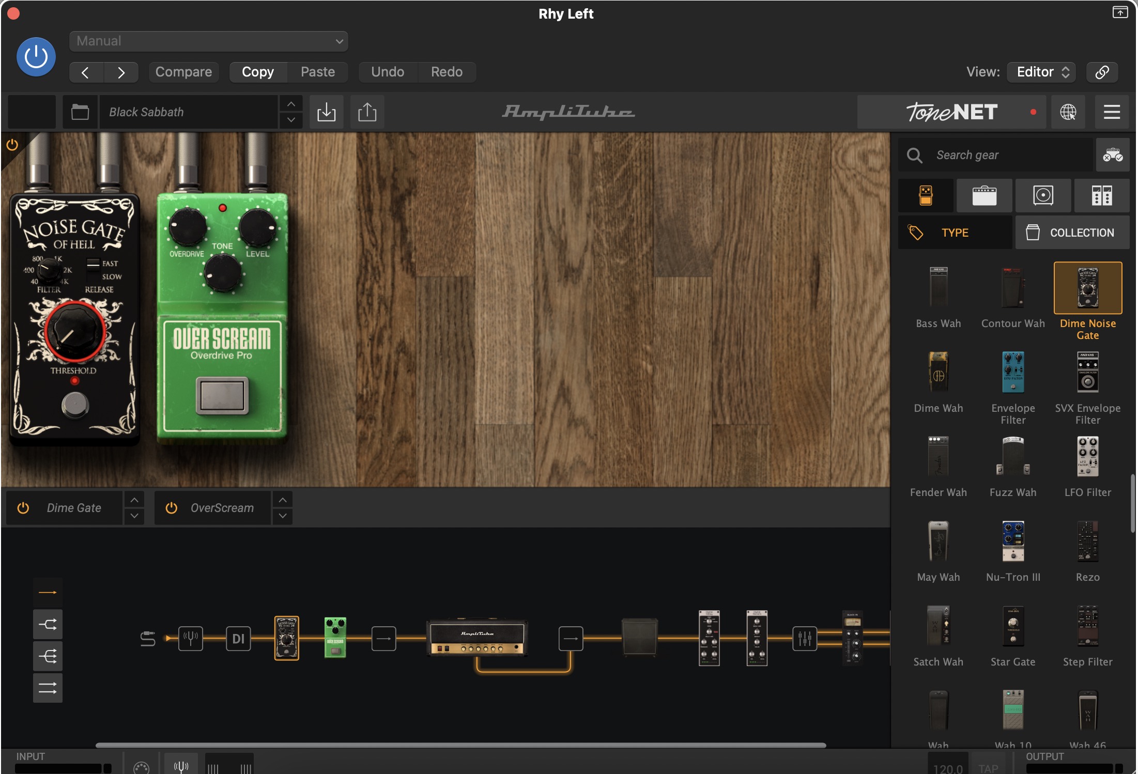This screenshot has width=1138, height=774.
Task: Click OverScream slot down chevron
Action: point(283,516)
